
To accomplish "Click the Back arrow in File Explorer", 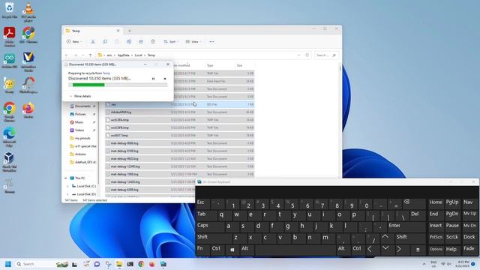I will pyautogui.click(x=67, y=55).
